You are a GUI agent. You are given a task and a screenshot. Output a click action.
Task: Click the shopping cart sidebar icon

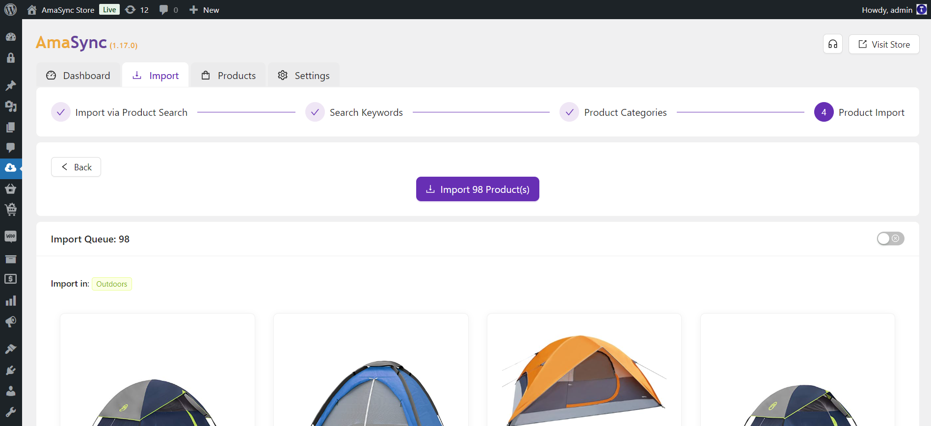[11, 210]
